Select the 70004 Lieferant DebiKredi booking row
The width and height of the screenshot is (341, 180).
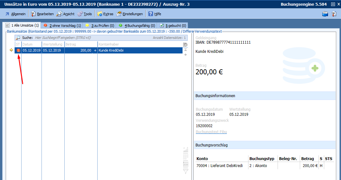pyautogui.click(x=222, y=166)
